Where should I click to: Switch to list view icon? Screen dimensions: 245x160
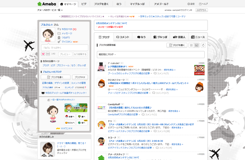[x=191, y=45]
